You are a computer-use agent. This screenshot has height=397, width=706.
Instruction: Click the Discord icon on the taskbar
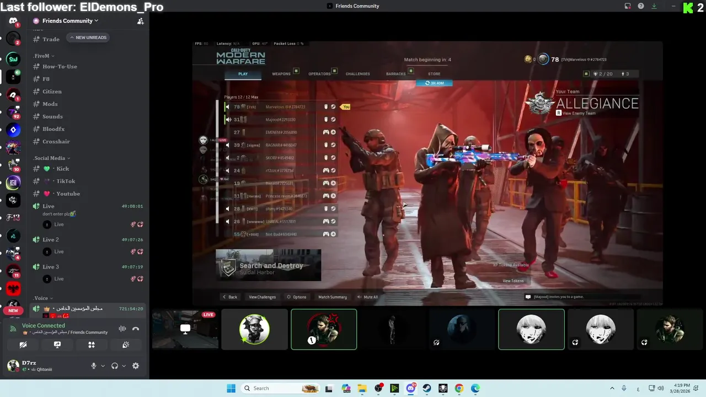point(411,388)
